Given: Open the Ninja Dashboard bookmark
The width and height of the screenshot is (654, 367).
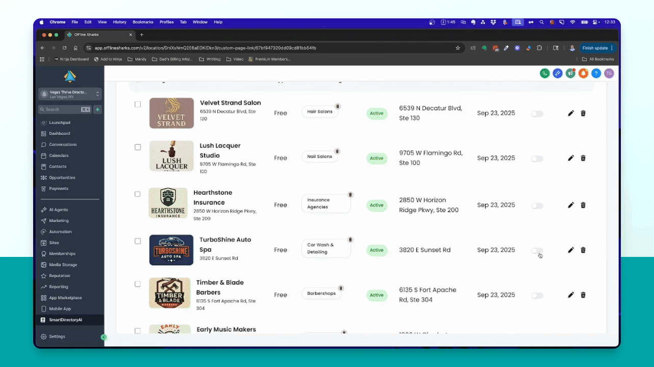Looking at the screenshot, I should pos(71,59).
